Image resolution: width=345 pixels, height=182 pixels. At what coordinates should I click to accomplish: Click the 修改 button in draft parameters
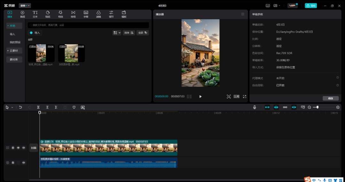[330, 98]
